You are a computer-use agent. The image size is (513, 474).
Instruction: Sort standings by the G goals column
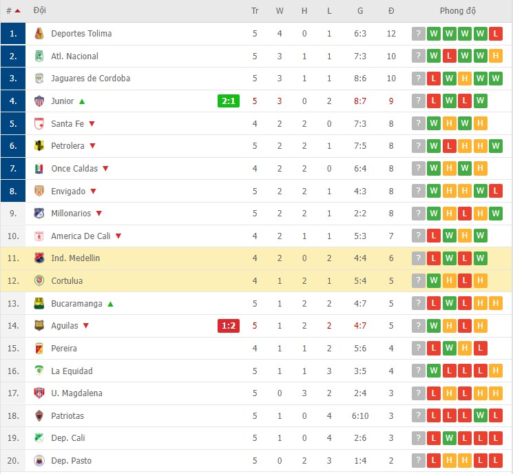(x=360, y=11)
